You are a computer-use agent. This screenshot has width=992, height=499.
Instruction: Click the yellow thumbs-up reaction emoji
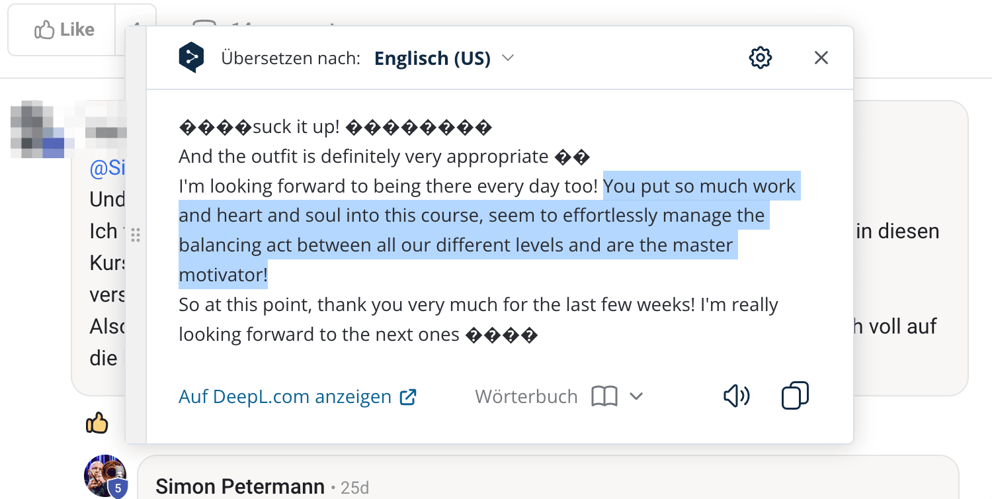tap(97, 422)
